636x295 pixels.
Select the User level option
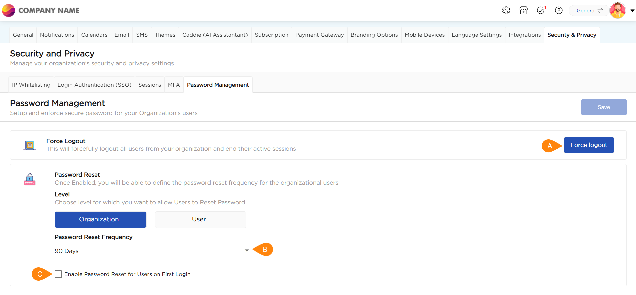click(200, 220)
